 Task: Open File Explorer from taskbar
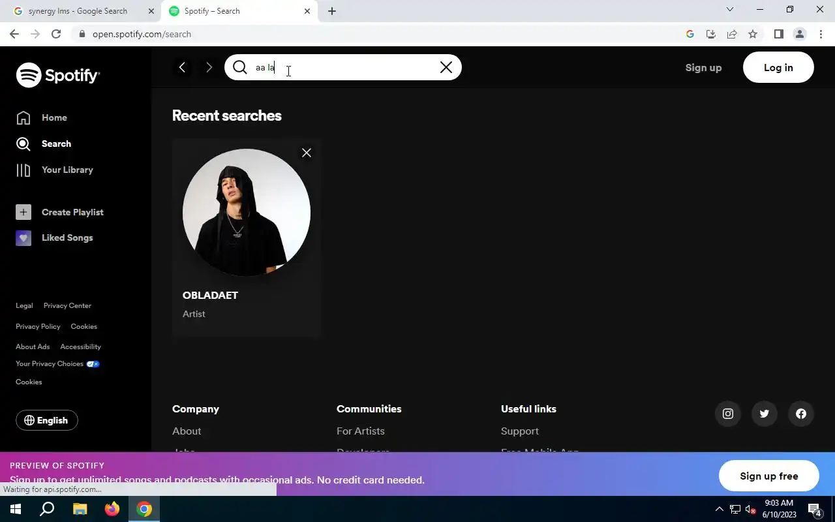pos(80,509)
